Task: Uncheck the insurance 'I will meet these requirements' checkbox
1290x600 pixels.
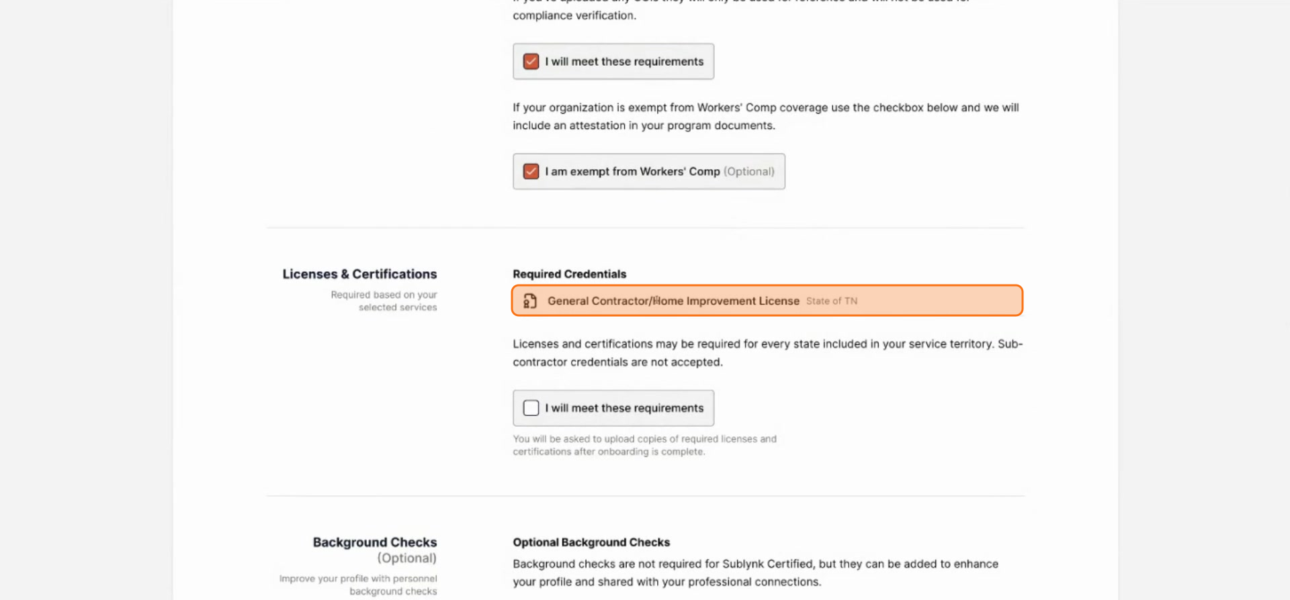Action: [x=531, y=62]
